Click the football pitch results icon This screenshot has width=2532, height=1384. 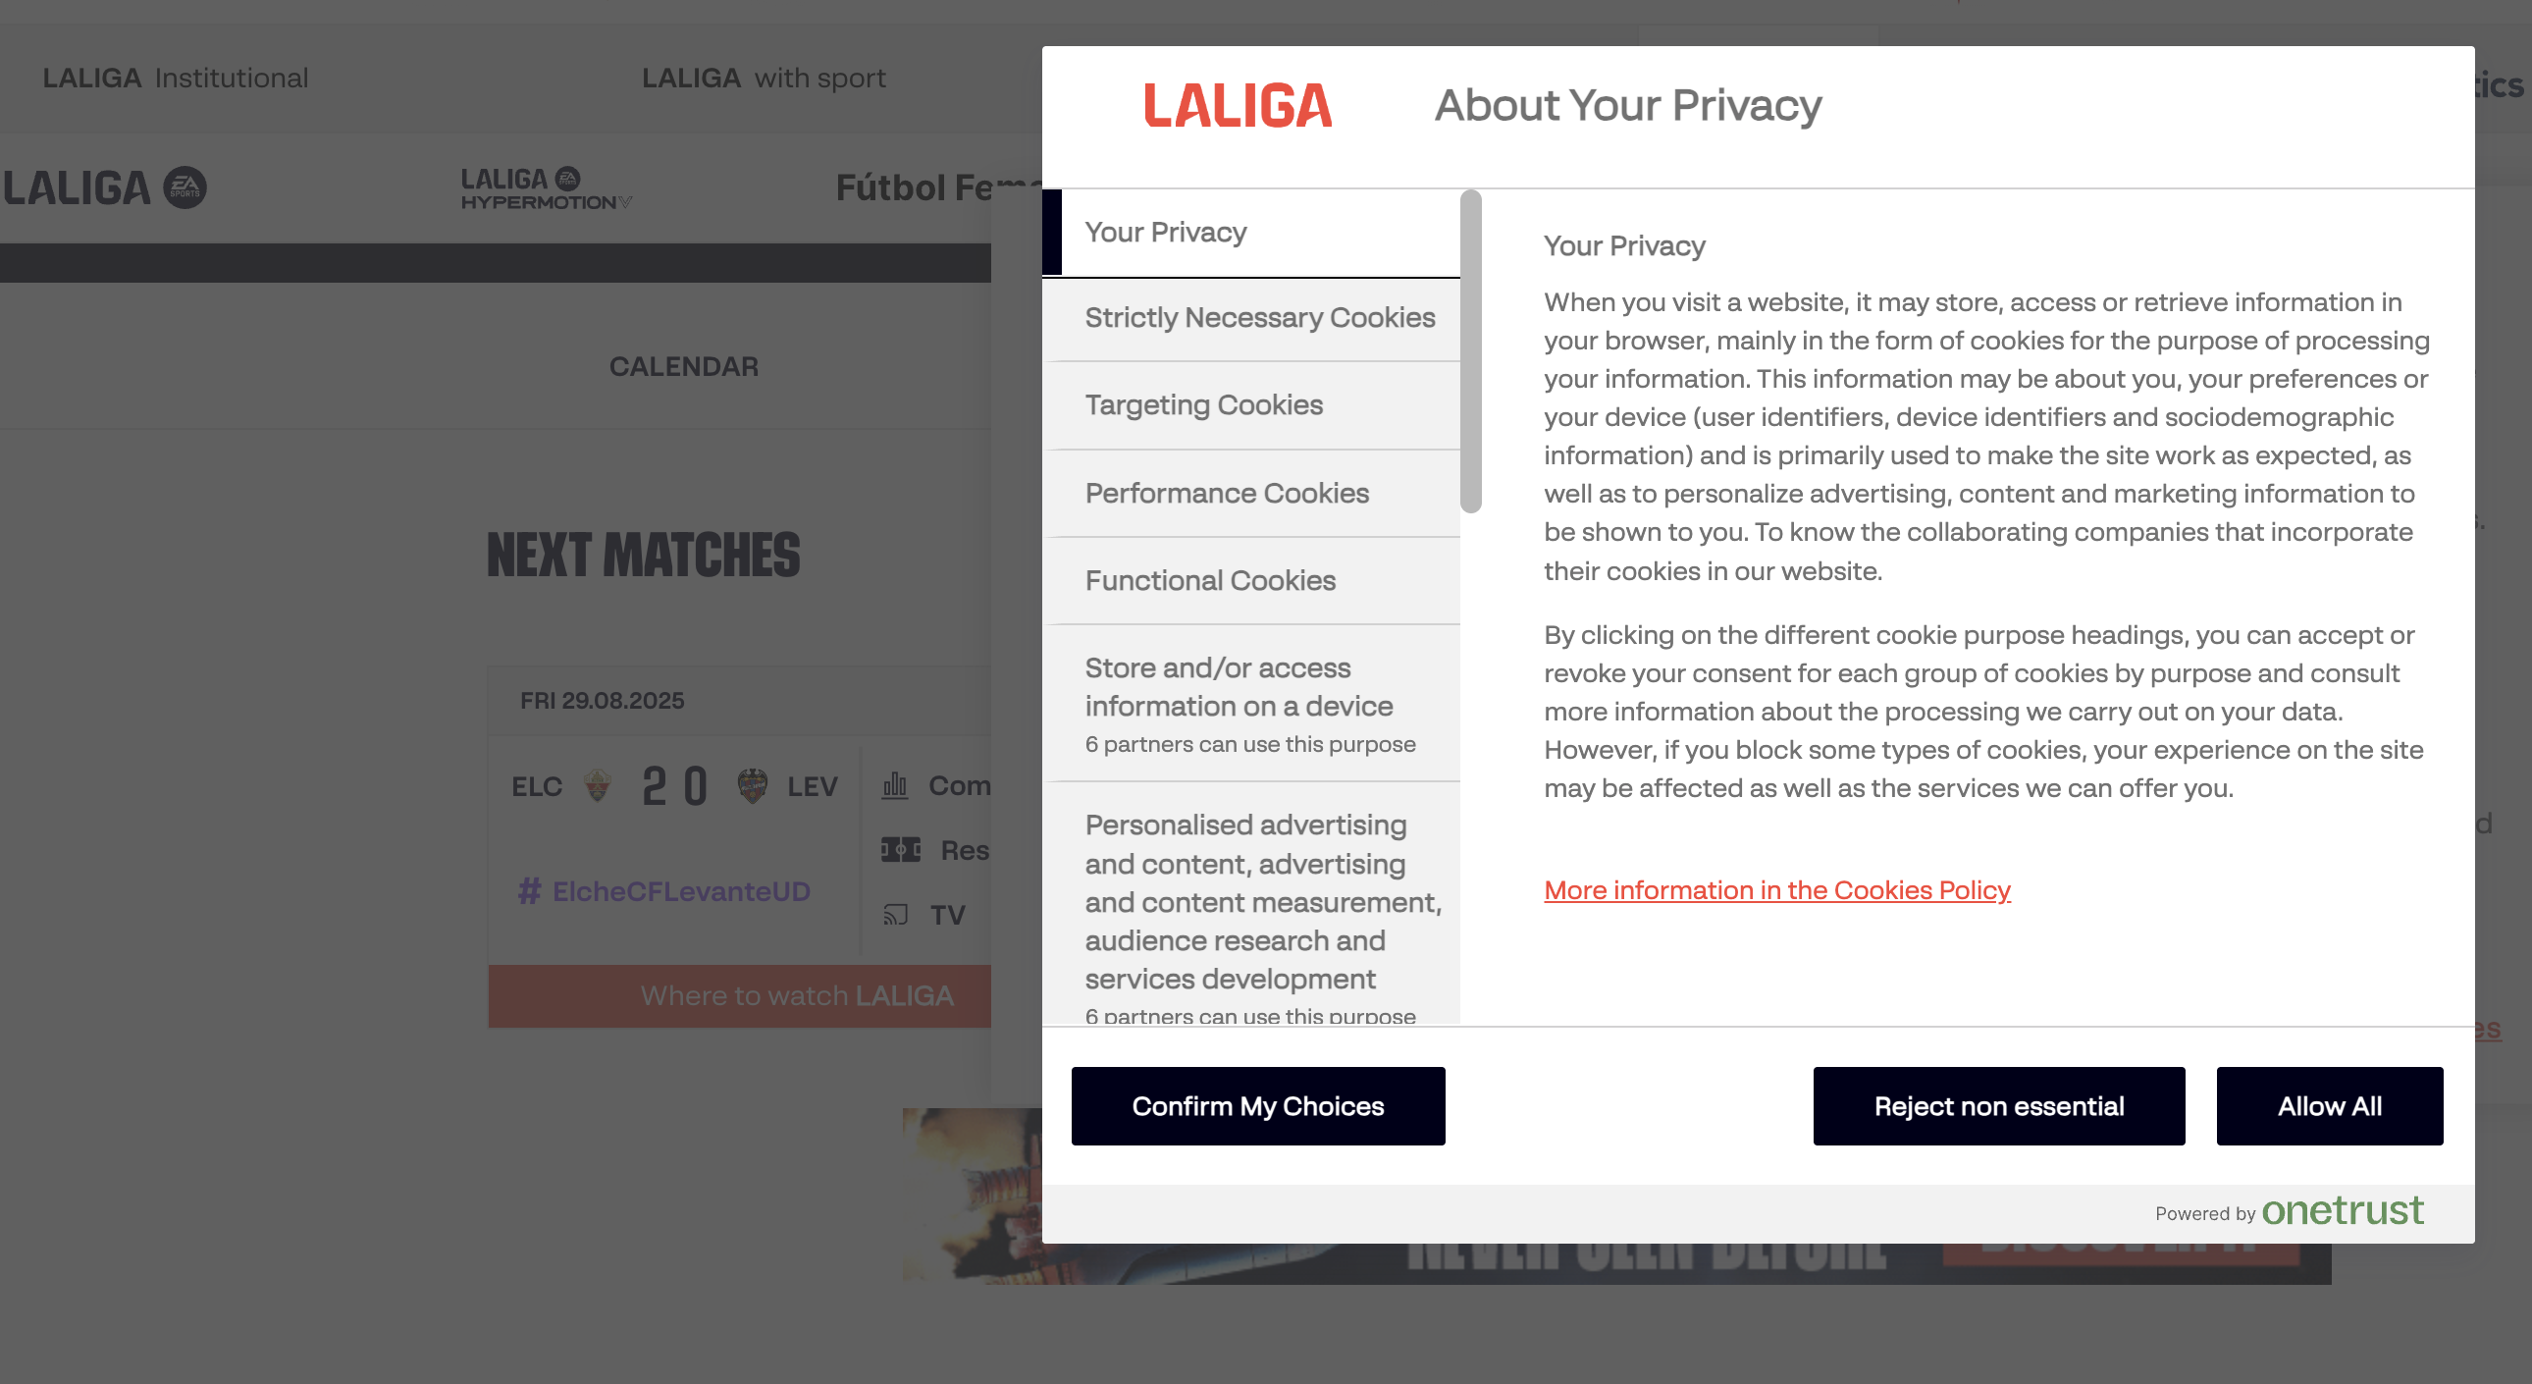[x=899, y=849]
